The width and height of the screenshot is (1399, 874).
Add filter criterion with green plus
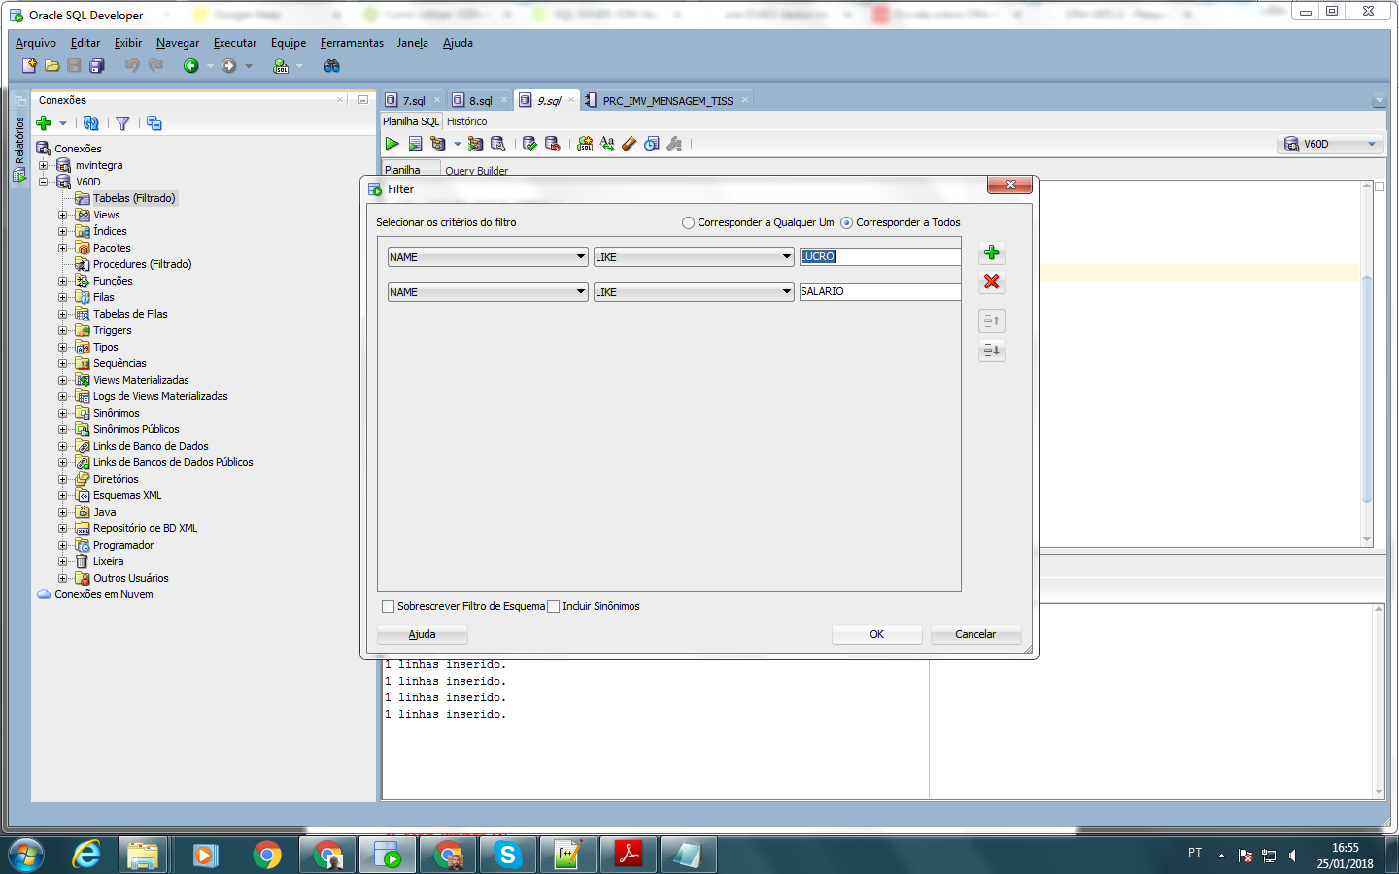(x=992, y=252)
